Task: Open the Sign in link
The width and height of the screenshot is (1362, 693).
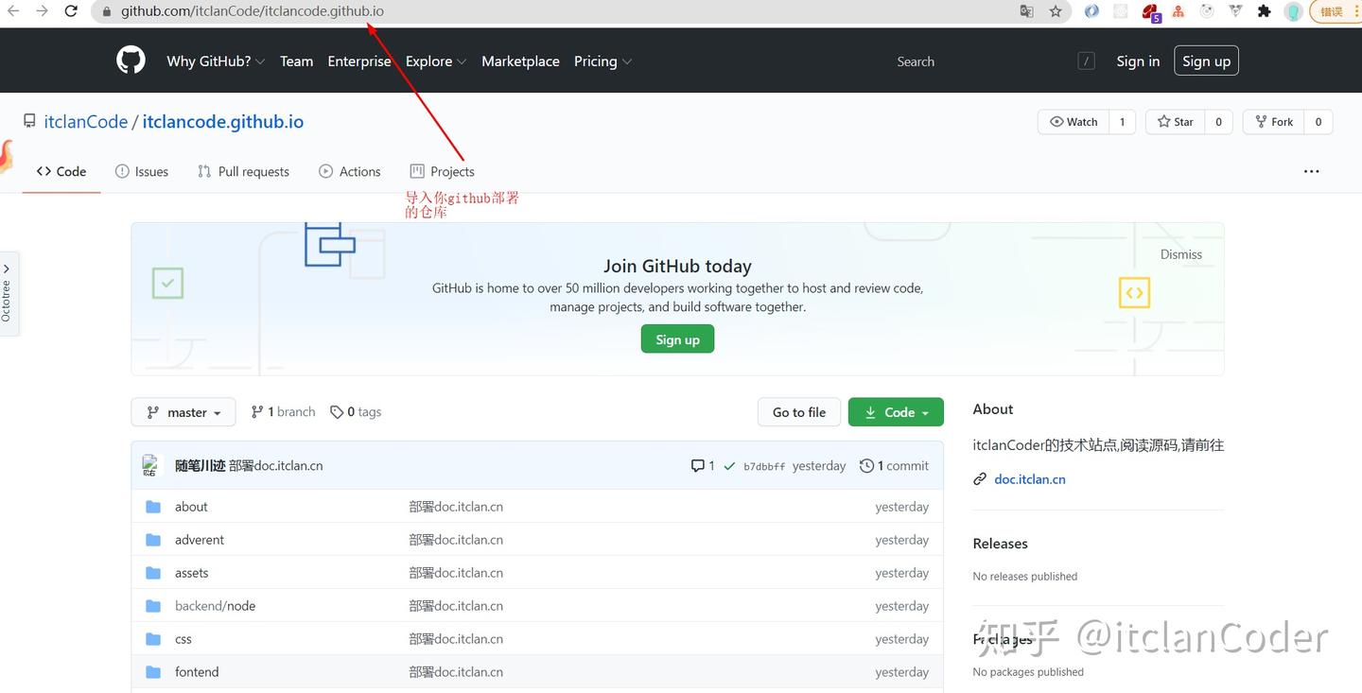Action: coord(1138,61)
